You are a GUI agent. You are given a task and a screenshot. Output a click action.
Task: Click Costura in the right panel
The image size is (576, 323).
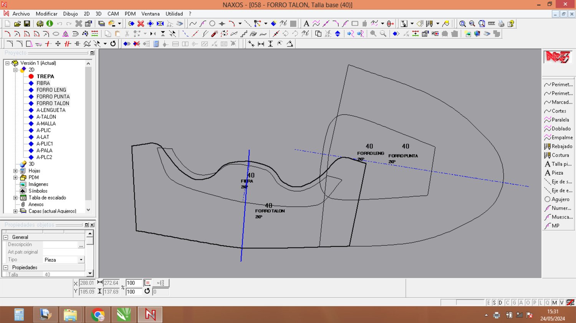point(560,155)
